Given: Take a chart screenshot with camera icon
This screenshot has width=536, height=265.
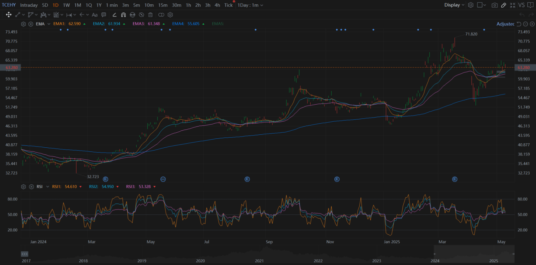Looking at the screenshot, I should click(494, 5).
